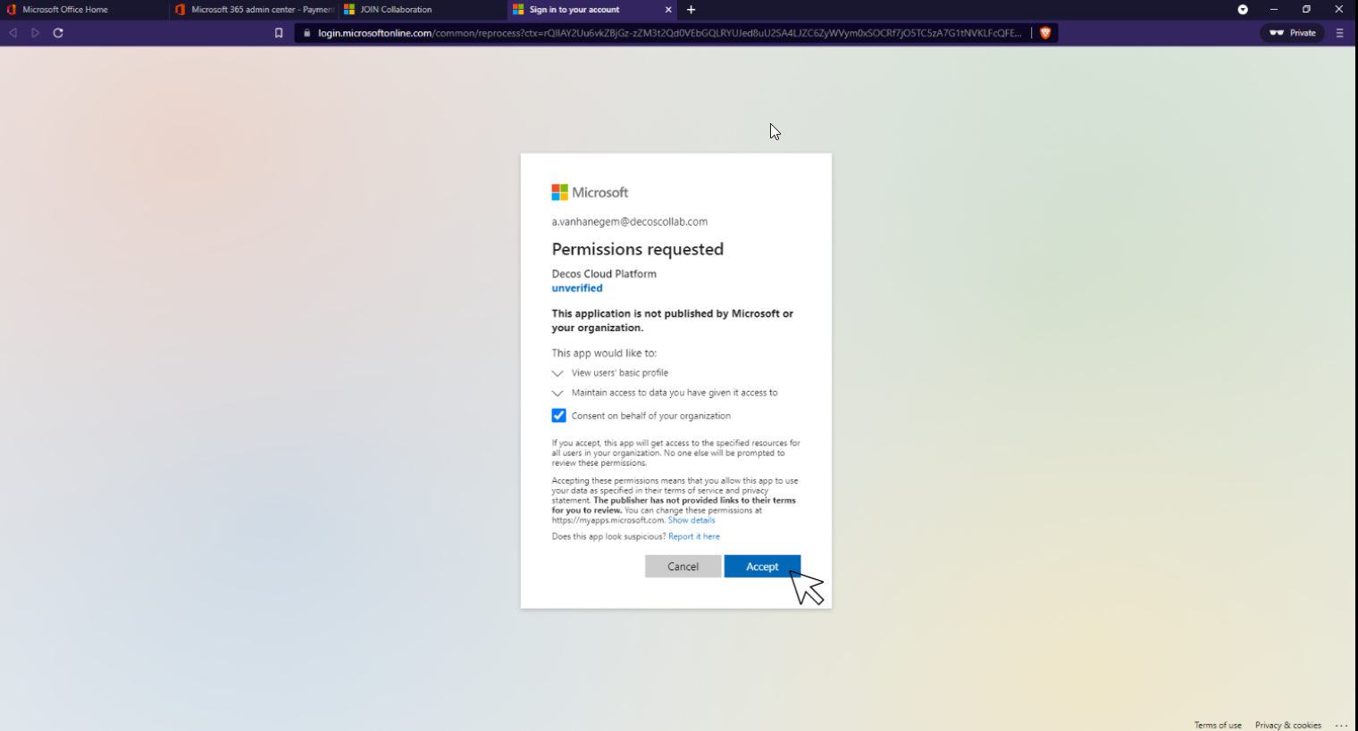Click the Private window indicator

[x=1292, y=33]
